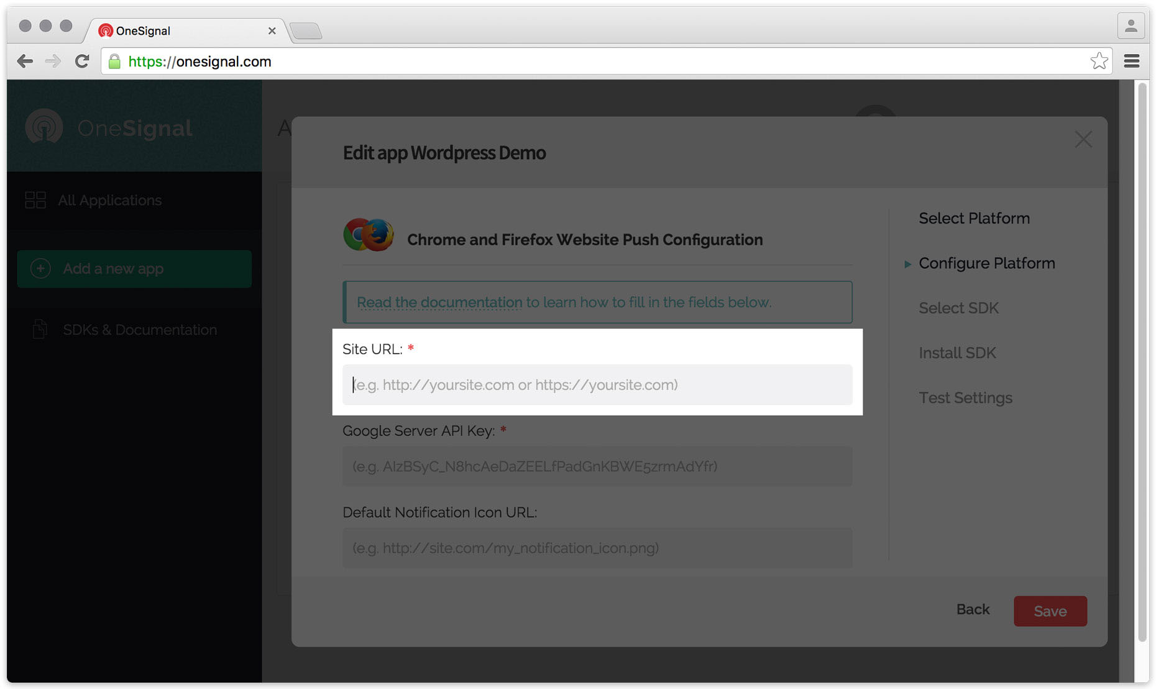Close the Edit app dialog with X
This screenshot has width=1156, height=689.
[1083, 139]
